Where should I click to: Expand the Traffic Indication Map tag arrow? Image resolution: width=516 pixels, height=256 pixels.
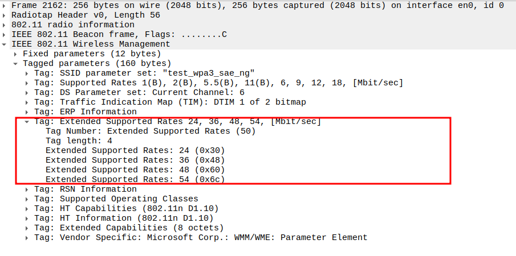(27, 102)
